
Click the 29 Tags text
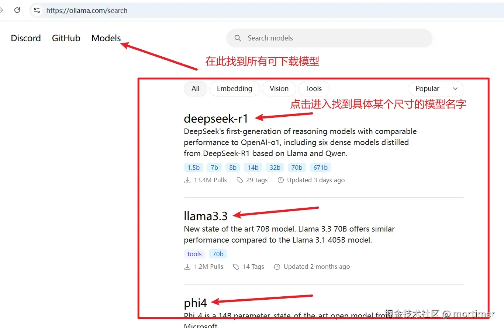coord(257,180)
